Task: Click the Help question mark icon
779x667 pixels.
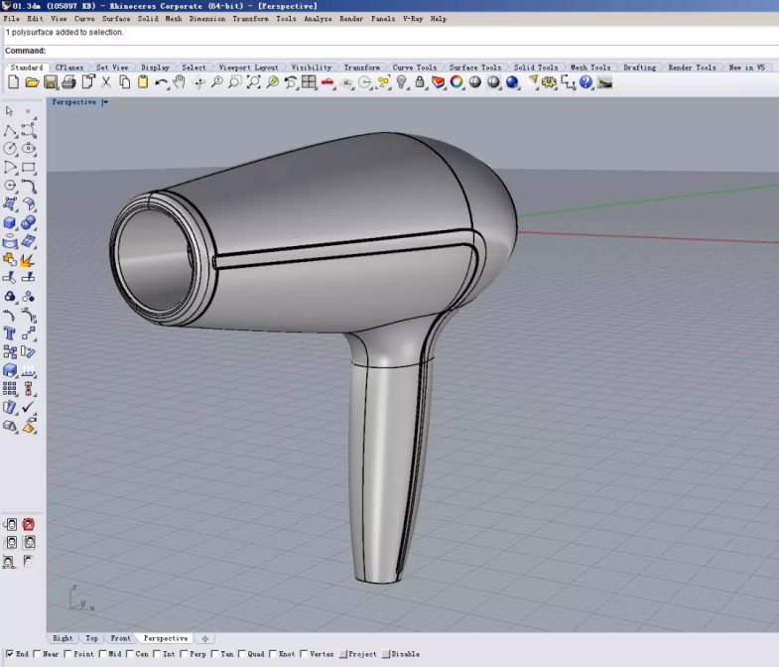Action: pos(585,82)
